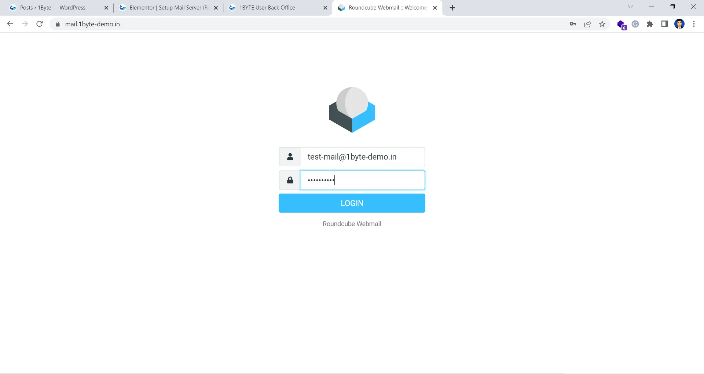This screenshot has width=704, height=374.
Task: Go back to previous page
Action: coord(10,24)
